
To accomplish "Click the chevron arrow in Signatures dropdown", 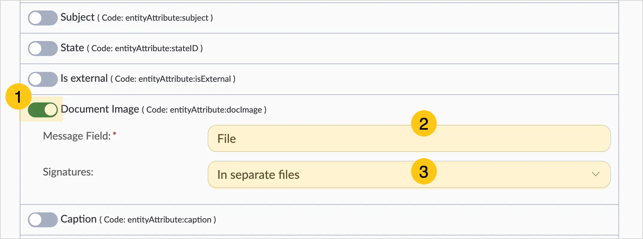I will tap(596, 174).
